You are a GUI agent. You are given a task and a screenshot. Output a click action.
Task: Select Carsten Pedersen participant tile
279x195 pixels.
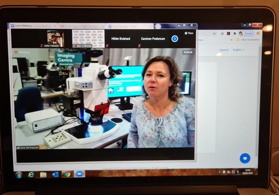click(153, 39)
